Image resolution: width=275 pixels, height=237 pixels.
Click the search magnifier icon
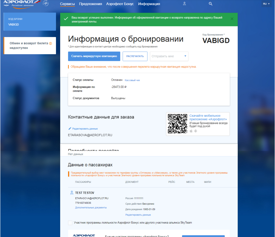coord(211,4)
